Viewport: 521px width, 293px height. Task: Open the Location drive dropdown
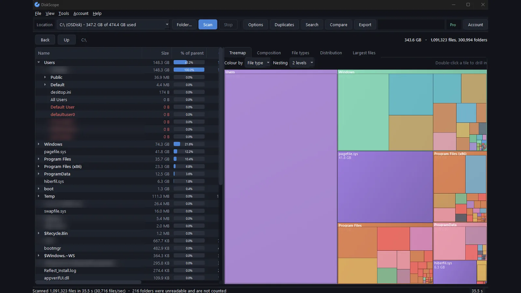tap(113, 25)
